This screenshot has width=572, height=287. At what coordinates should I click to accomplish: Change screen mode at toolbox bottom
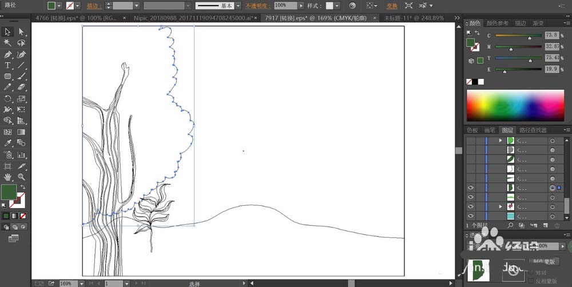coord(14,238)
